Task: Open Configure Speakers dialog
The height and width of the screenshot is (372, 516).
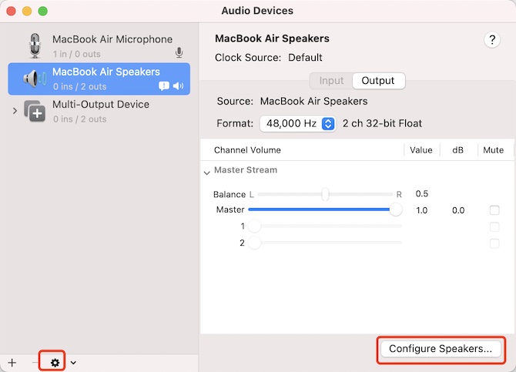Action: coord(441,349)
